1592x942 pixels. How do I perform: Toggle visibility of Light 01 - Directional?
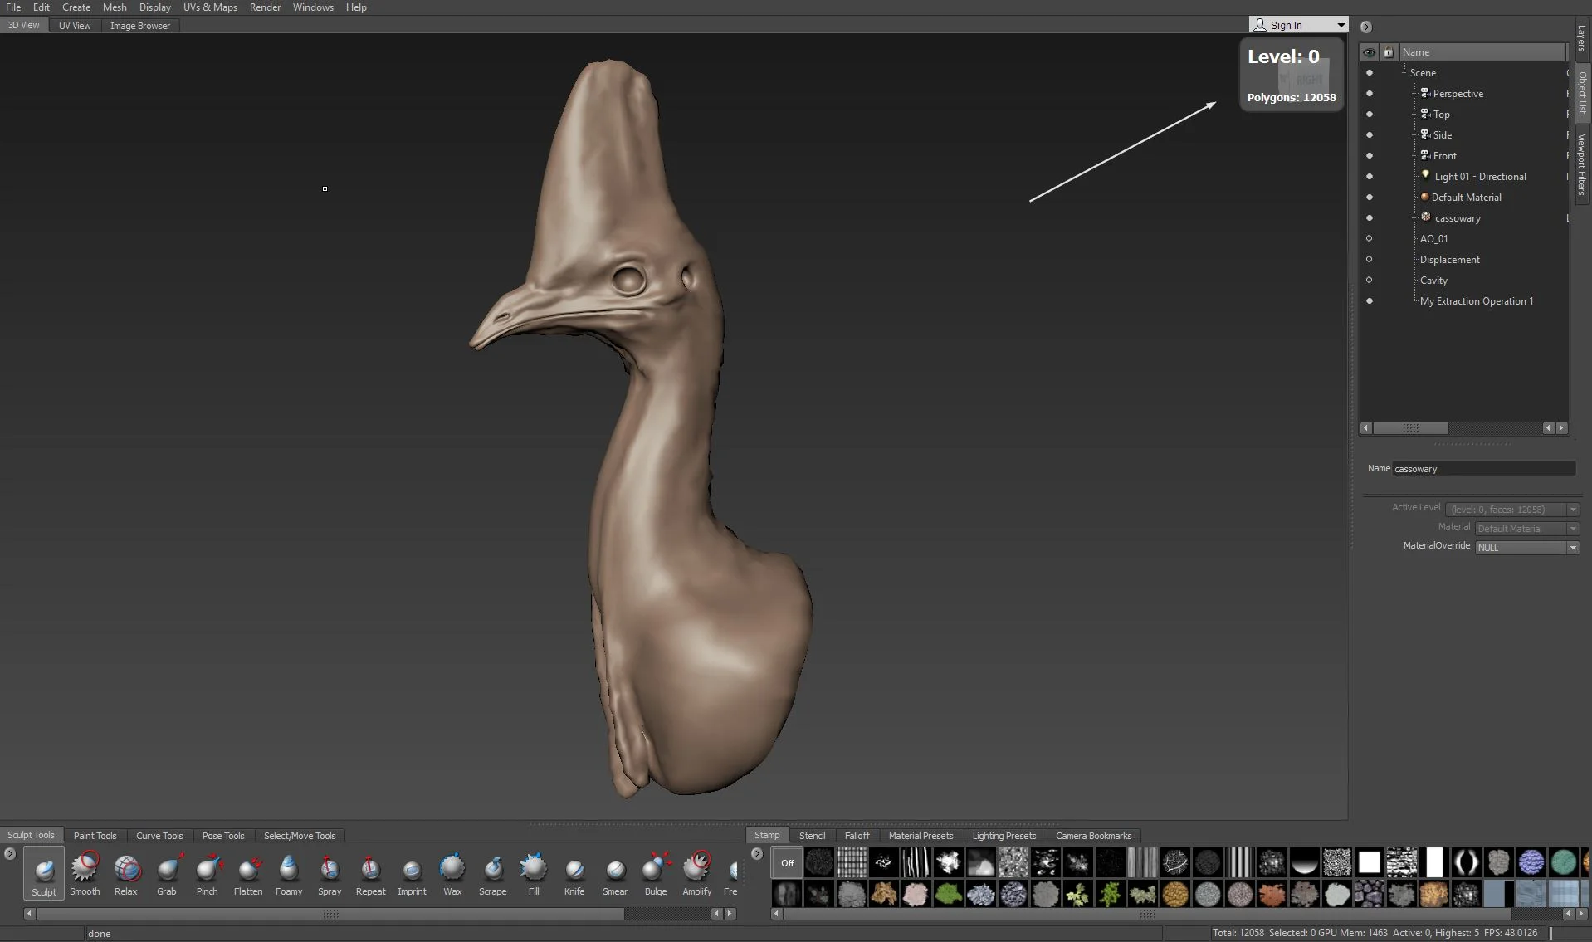[x=1370, y=177]
